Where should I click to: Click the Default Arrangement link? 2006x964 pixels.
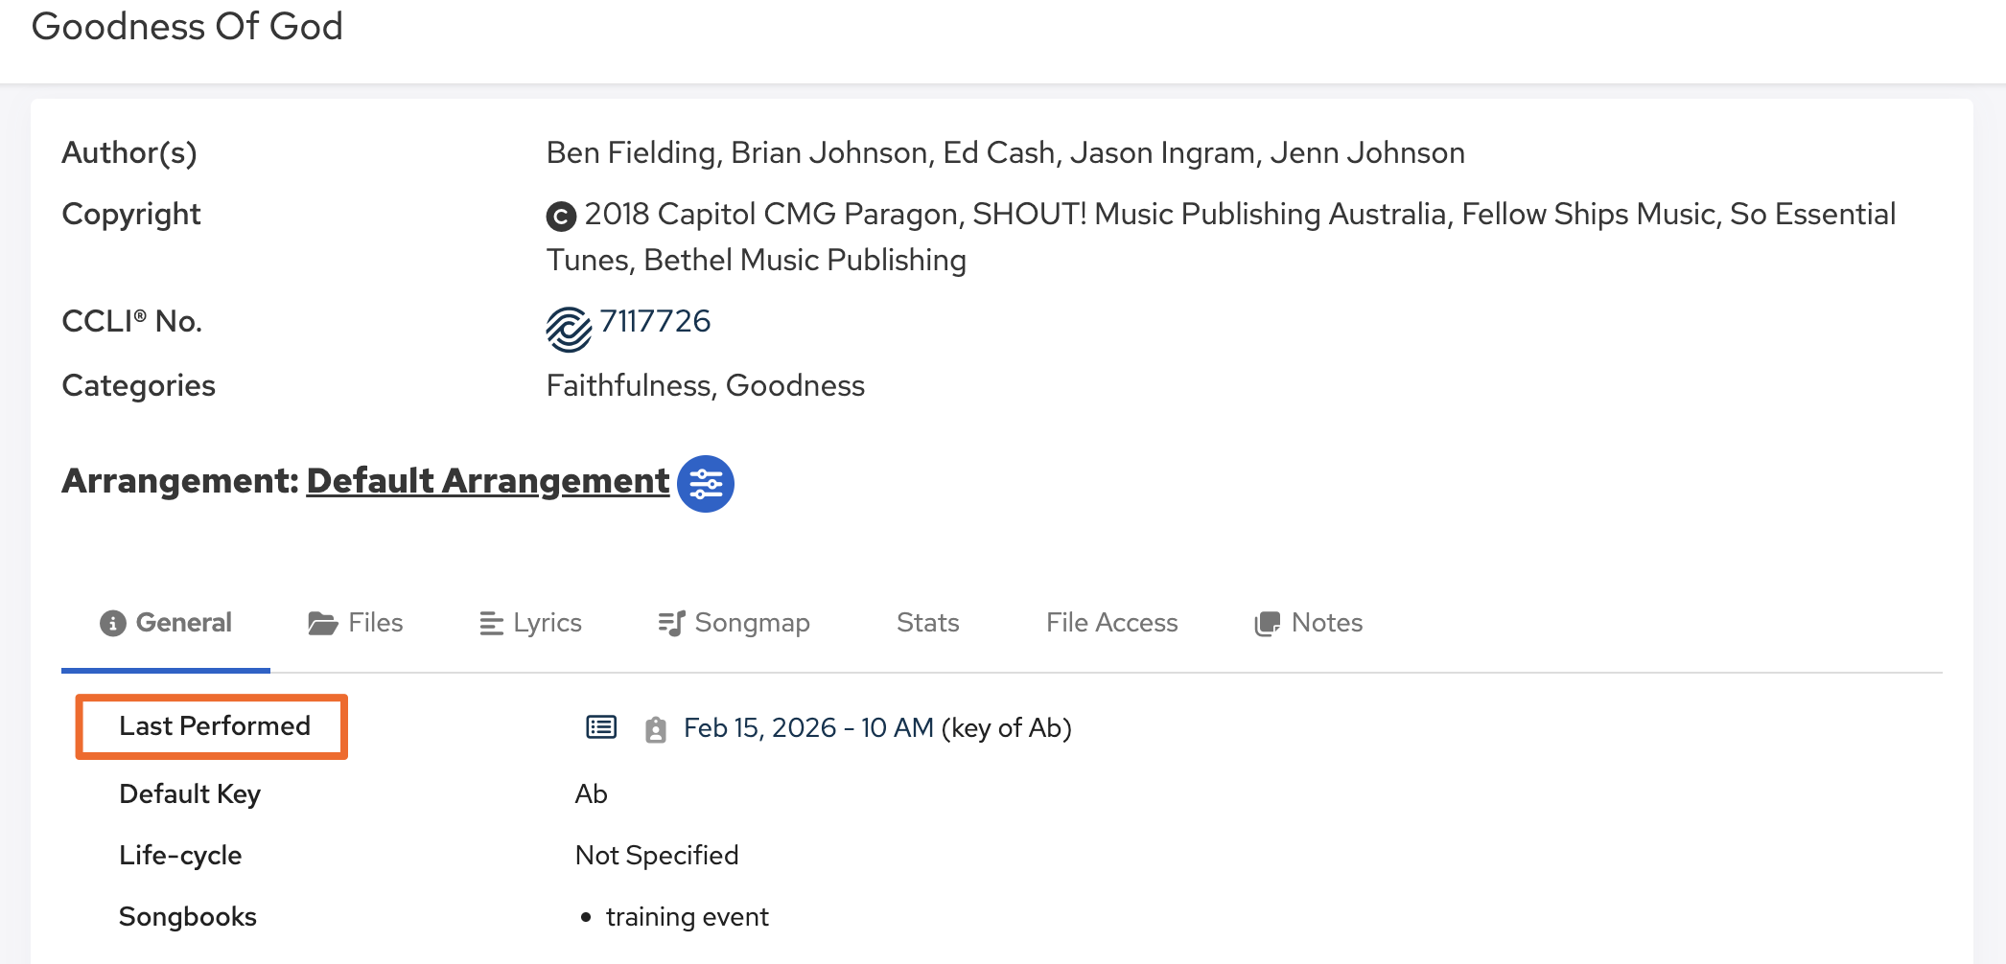click(488, 481)
